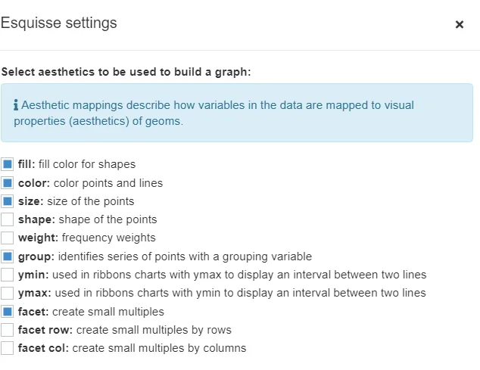Untick the size aesthetic checkbox
This screenshot has width=480, height=370.
[8, 201]
